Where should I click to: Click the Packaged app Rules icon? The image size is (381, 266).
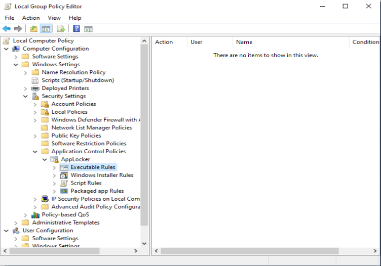click(64, 191)
